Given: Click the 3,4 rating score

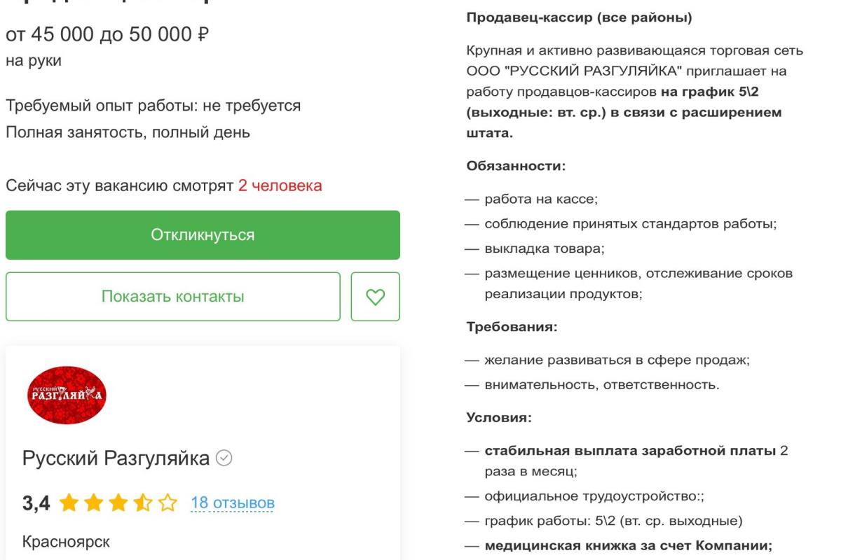Looking at the screenshot, I should pyautogui.click(x=36, y=503).
